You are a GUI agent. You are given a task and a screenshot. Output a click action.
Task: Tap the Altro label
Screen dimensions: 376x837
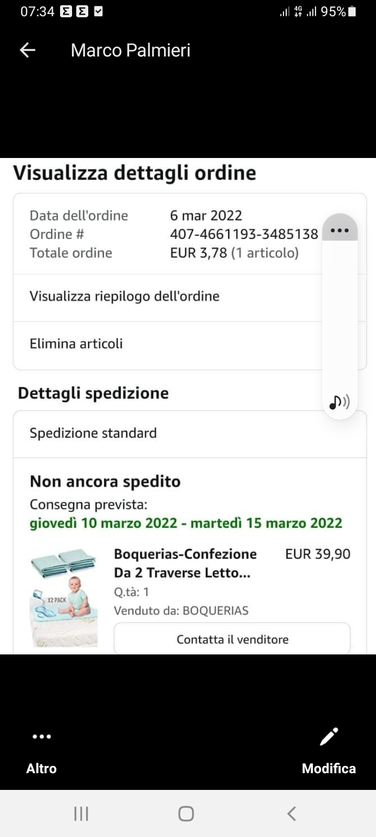pyautogui.click(x=41, y=768)
